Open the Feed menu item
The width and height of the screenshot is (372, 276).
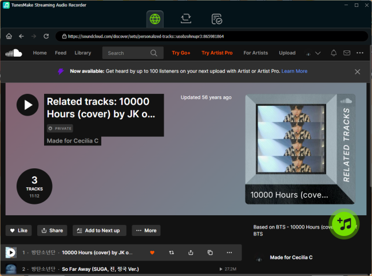(x=61, y=53)
